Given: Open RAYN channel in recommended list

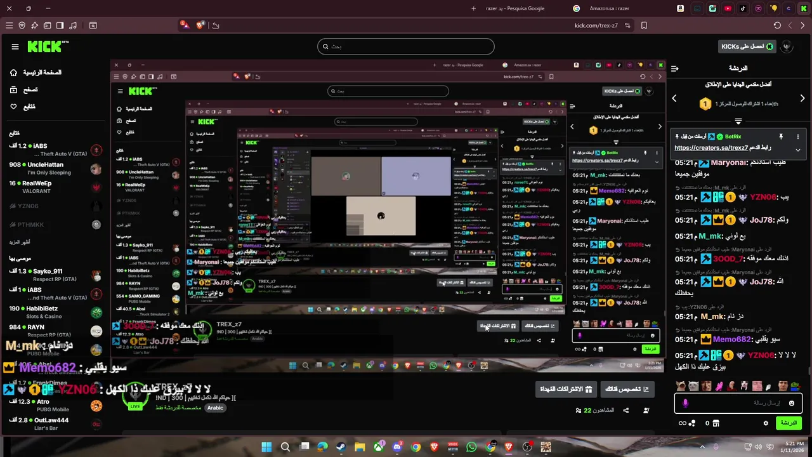Looking at the screenshot, I should pos(55,331).
